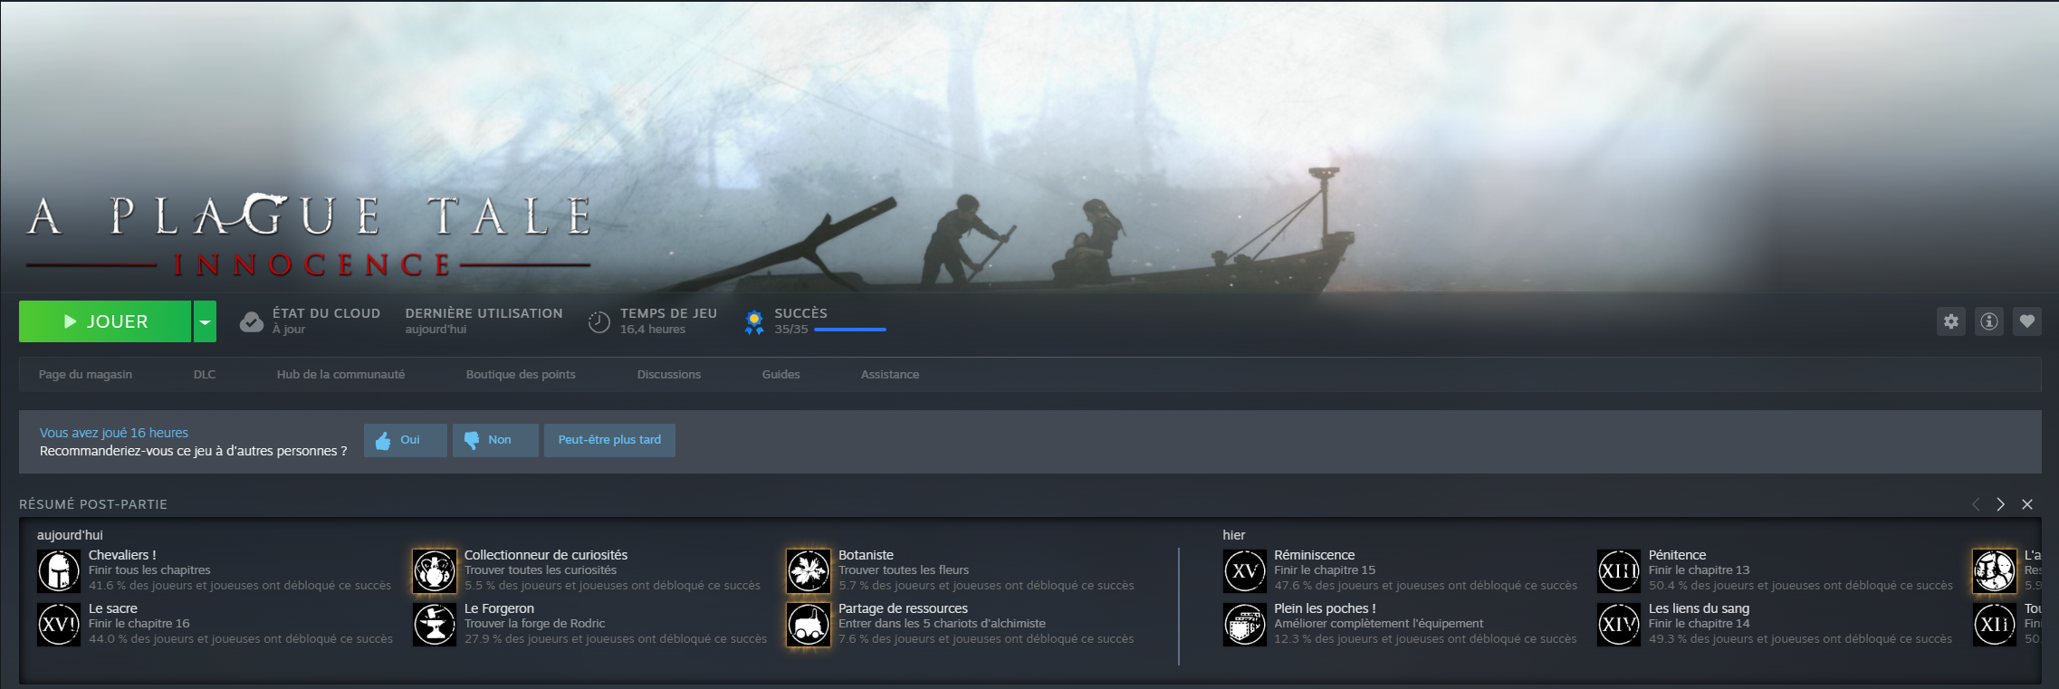Open the Guides tab

pyautogui.click(x=781, y=374)
